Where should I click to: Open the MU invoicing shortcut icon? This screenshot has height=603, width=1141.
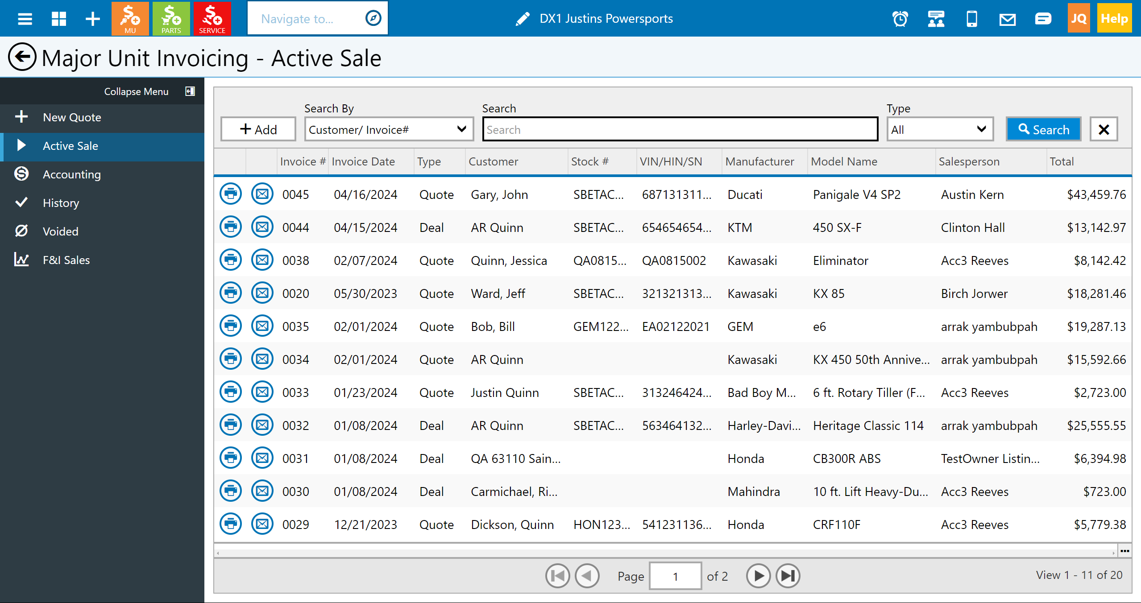130,18
